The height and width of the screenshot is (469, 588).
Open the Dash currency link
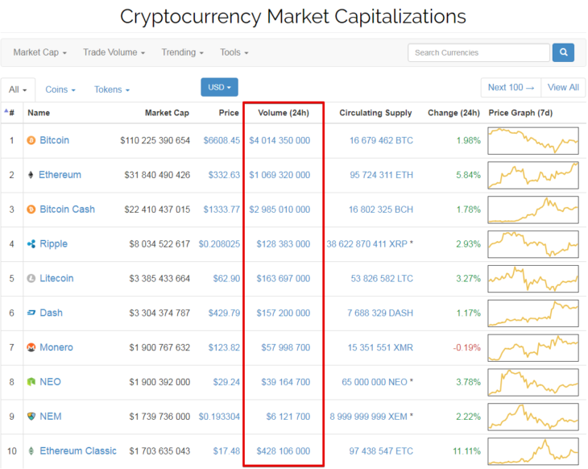click(52, 313)
